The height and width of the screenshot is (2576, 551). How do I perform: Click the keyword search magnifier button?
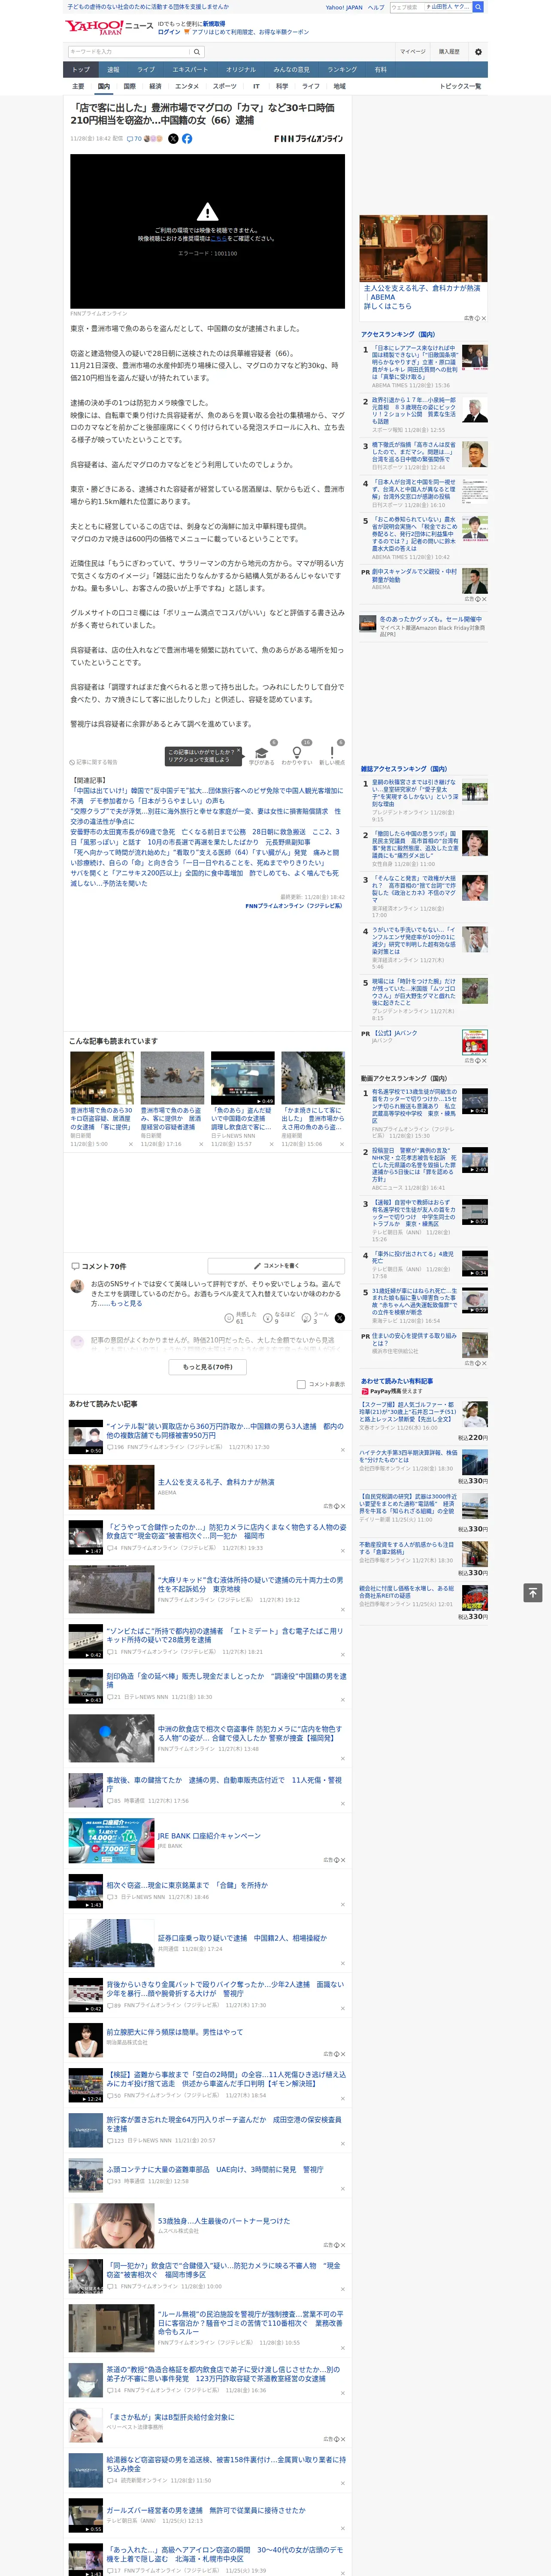pyautogui.click(x=197, y=52)
